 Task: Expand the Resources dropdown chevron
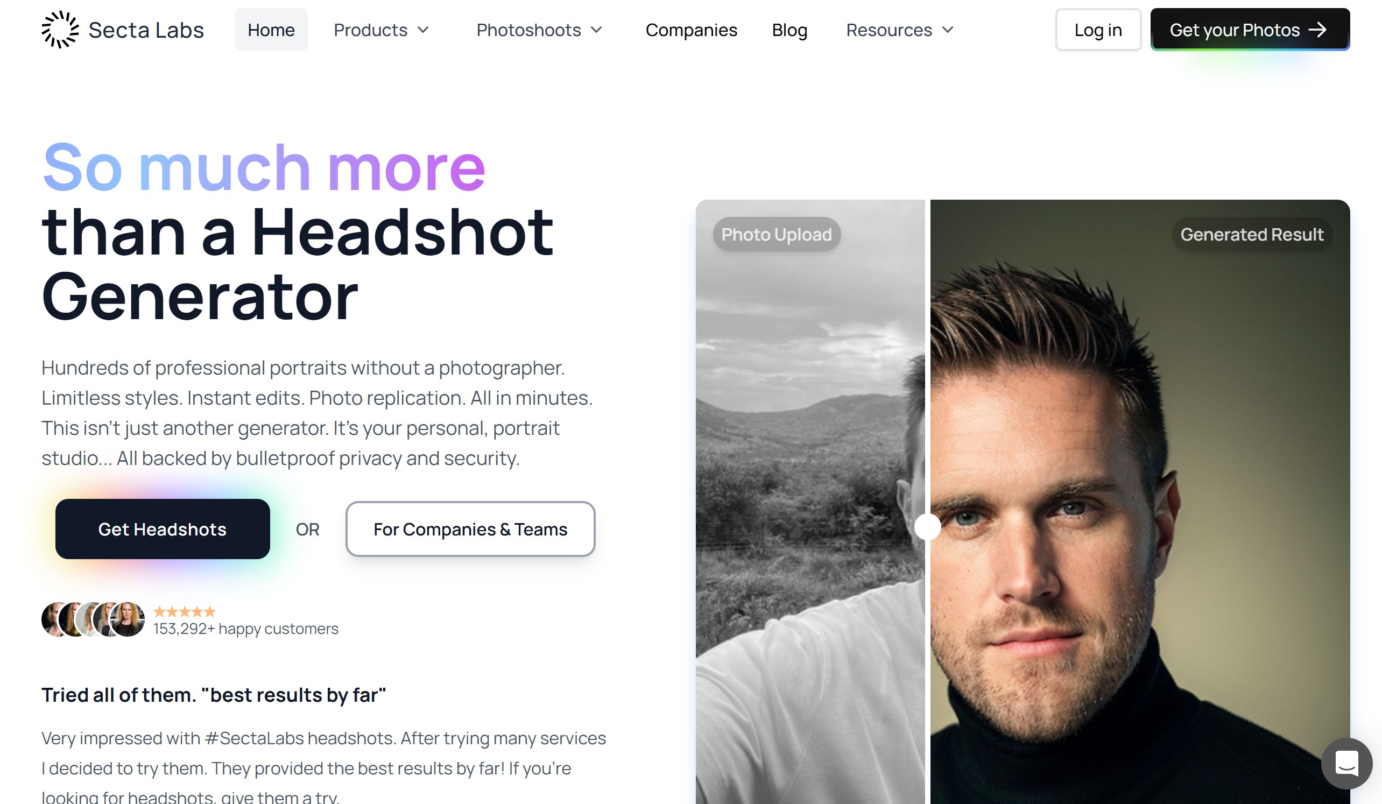(947, 30)
